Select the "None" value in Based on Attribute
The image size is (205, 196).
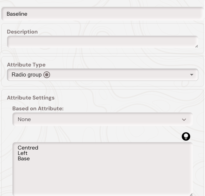tap(24, 119)
